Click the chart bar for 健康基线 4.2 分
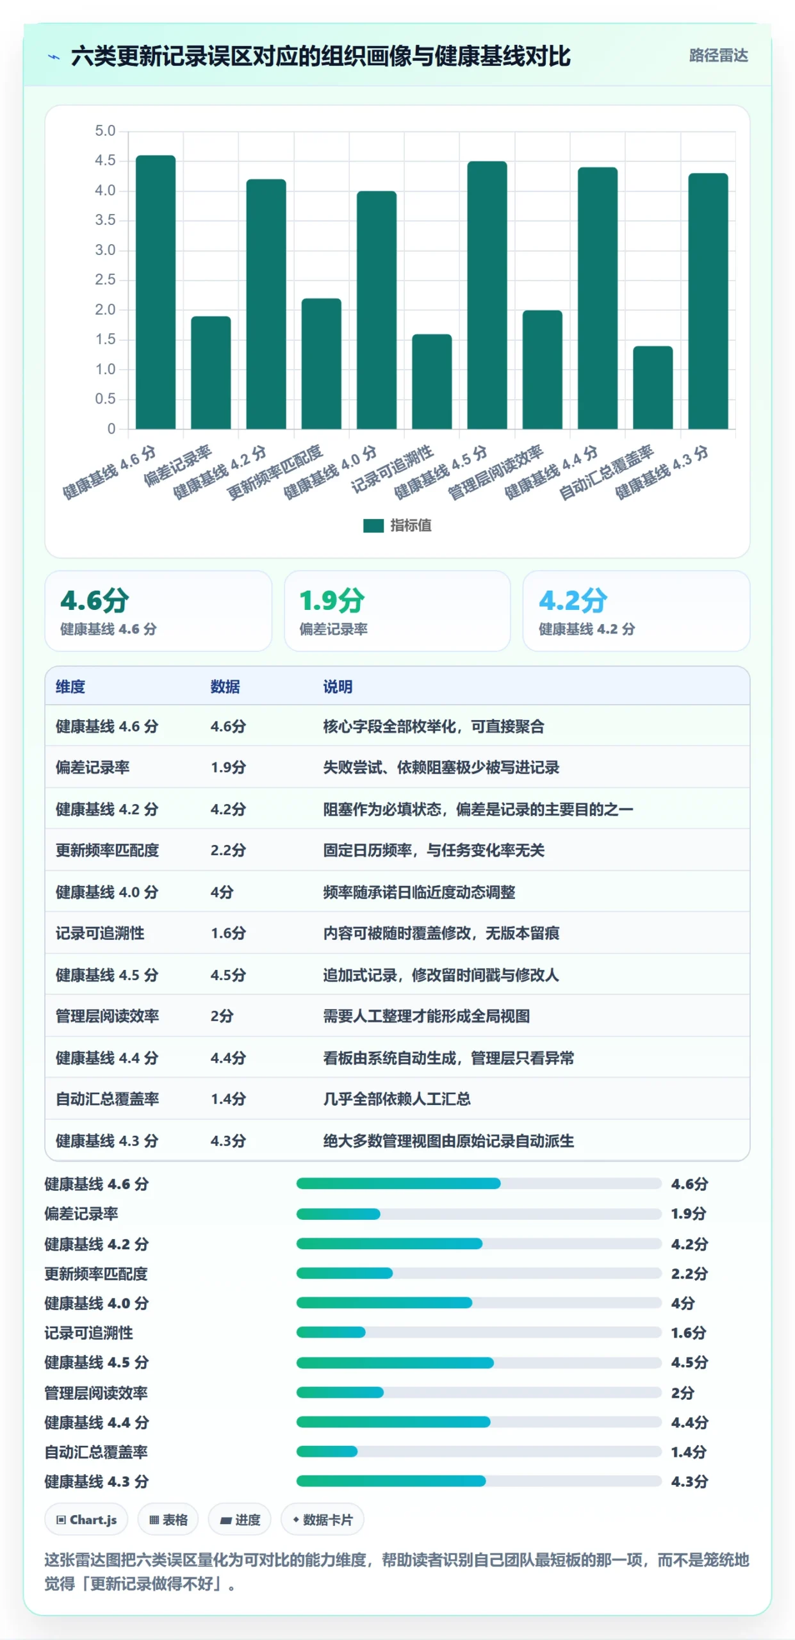 266,304
